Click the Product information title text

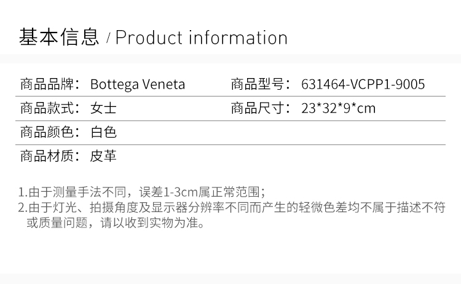202,37
